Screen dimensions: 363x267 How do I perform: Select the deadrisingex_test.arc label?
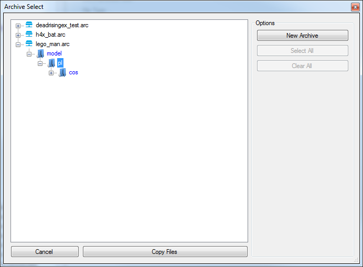click(62, 25)
